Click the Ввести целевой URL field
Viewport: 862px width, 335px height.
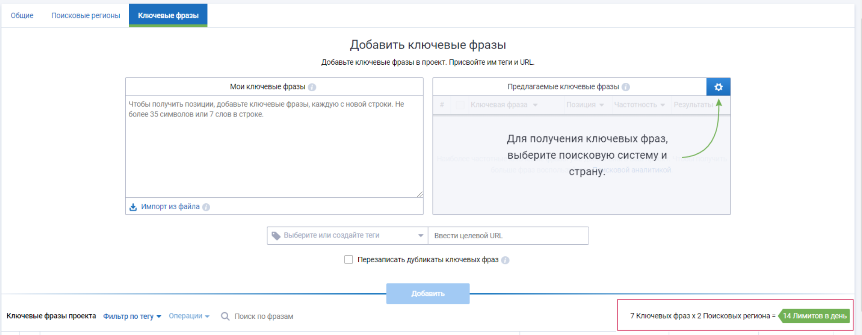click(x=508, y=236)
